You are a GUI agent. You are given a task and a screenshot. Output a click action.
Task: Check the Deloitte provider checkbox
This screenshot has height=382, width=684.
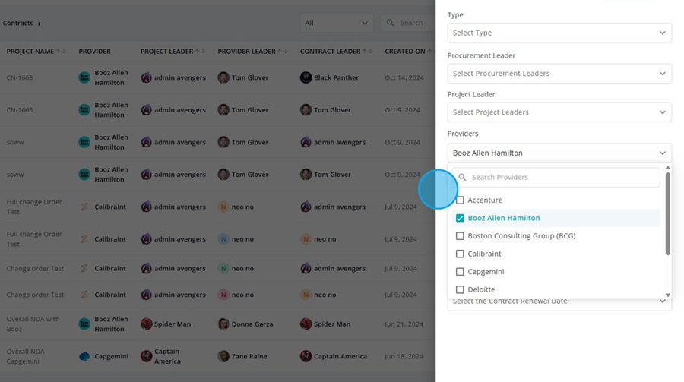[460, 289]
